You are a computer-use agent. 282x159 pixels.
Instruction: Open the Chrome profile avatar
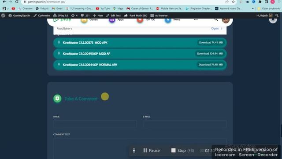click(x=273, y=2)
